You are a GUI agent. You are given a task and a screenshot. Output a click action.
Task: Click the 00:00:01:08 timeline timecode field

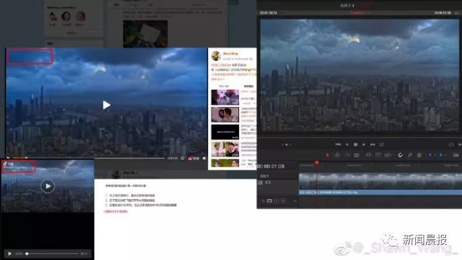tap(271, 166)
